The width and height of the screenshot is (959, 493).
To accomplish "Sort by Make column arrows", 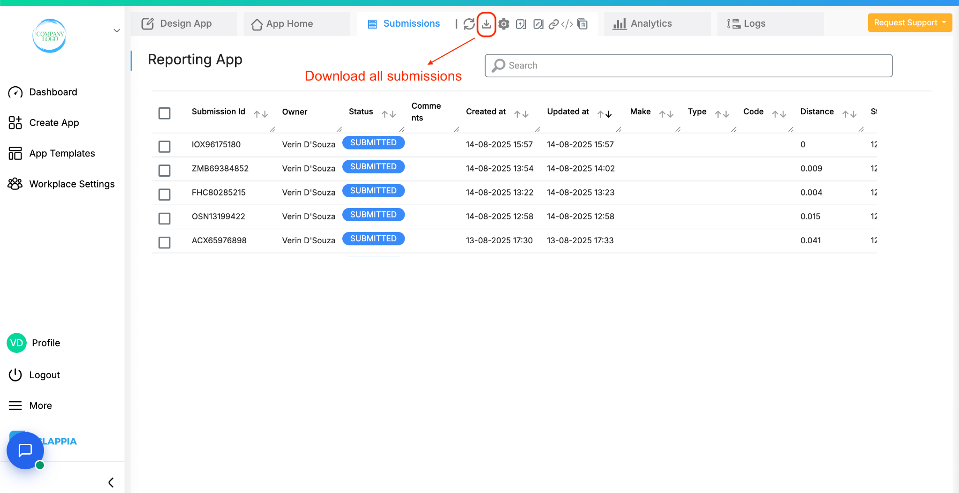I will coord(666,114).
